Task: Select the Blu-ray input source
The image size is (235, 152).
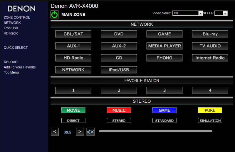Action: click(210, 34)
